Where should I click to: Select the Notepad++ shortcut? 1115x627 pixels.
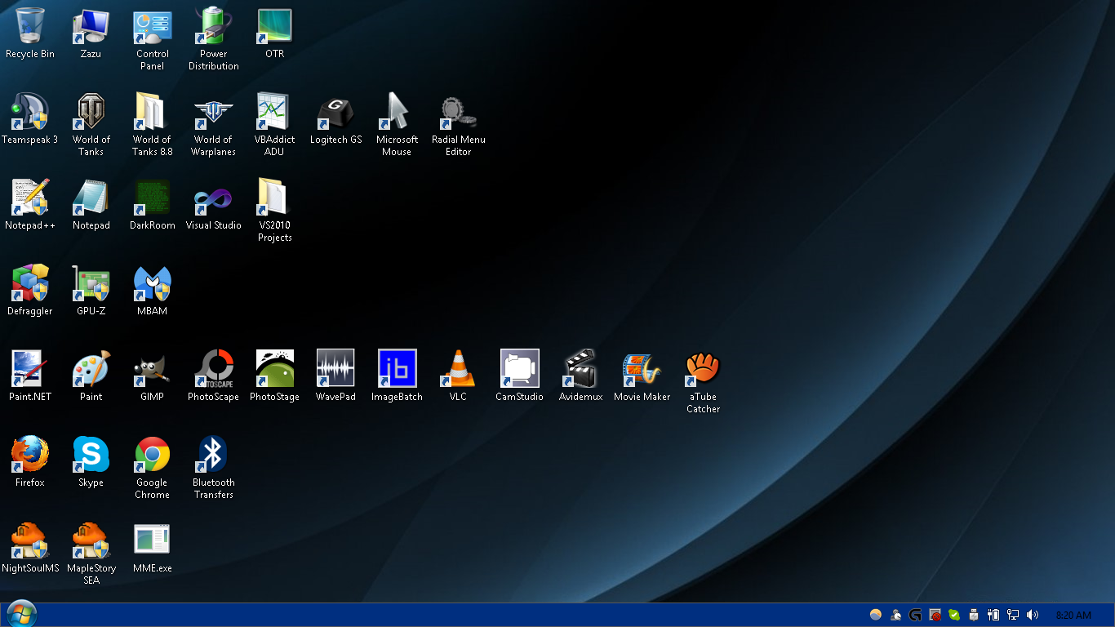pyautogui.click(x=30, y=198)
